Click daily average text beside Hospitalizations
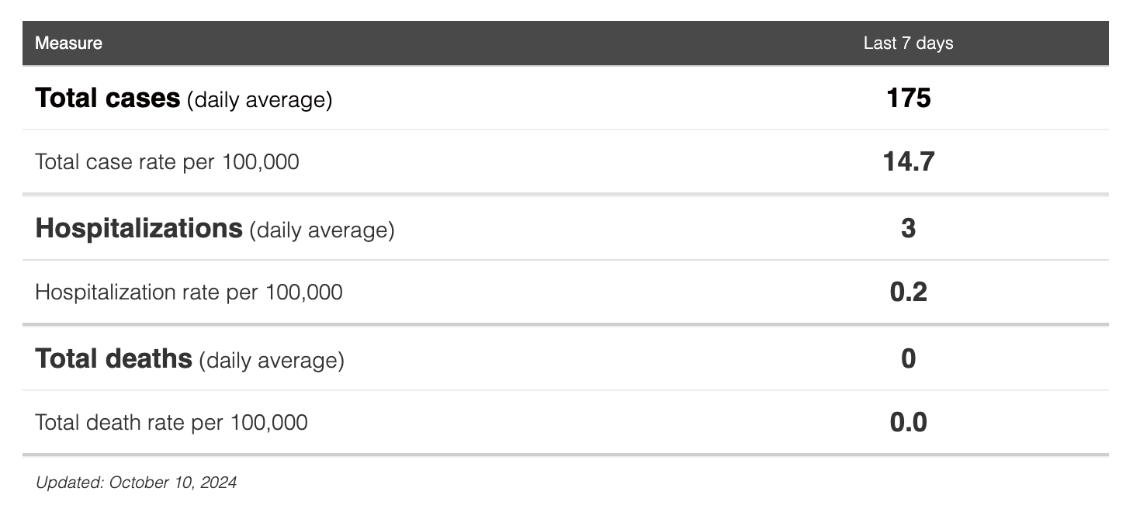The height and width of the screenshot is (512, 1133). (321, 230)
